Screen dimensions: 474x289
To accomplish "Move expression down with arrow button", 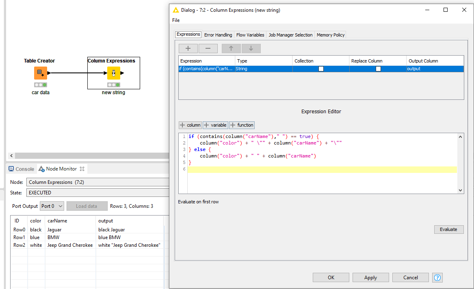I will 251,48.
